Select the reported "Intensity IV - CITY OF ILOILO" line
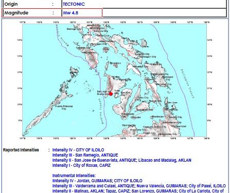Screen dimensions: 230x193 click(78, 150)
